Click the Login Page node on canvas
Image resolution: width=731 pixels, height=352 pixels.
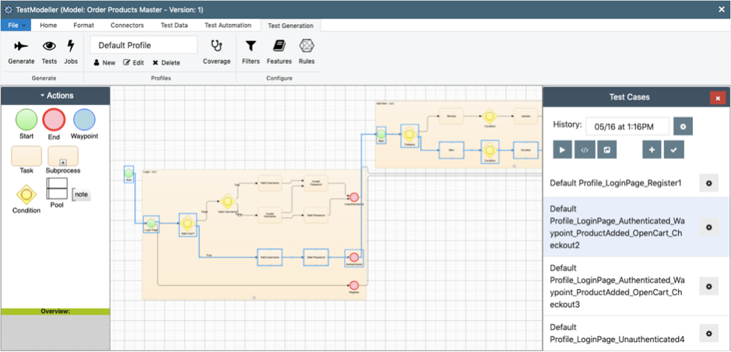tap(151, 224)
